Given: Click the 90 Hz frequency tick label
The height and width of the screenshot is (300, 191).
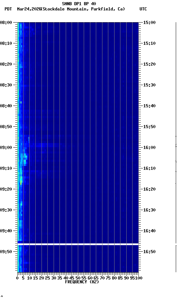Looking at the screenshot, I should click(126, 278).
